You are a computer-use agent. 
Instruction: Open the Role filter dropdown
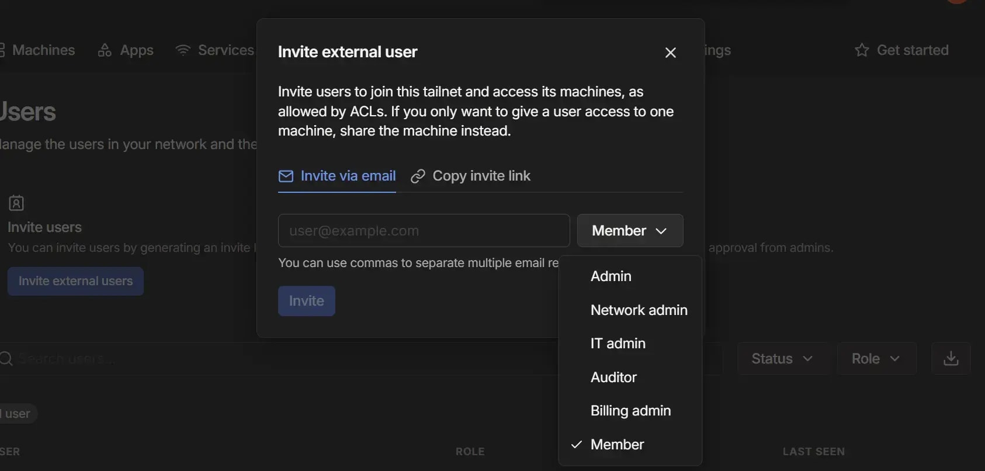tap(876, 359)
